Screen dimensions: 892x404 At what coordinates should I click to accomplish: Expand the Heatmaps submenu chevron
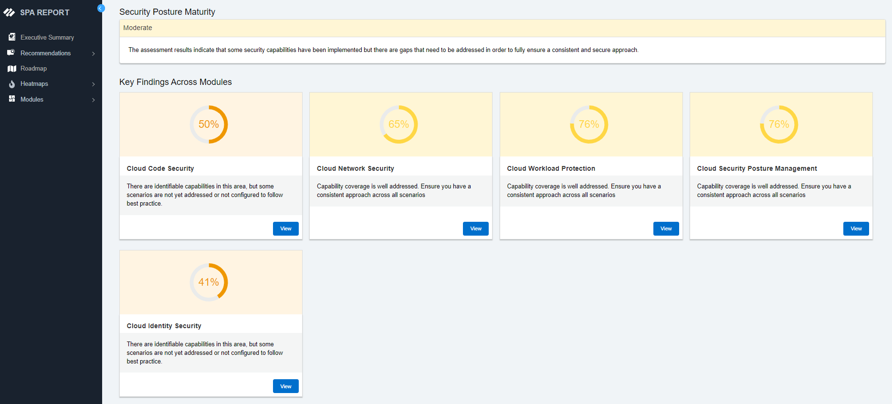pos(94,84)
